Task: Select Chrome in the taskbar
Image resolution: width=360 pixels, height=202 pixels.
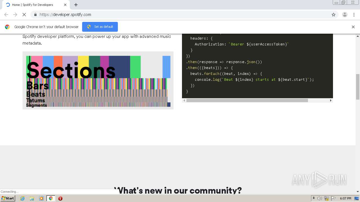Action: pyautogui.click(x=51, y=198)
